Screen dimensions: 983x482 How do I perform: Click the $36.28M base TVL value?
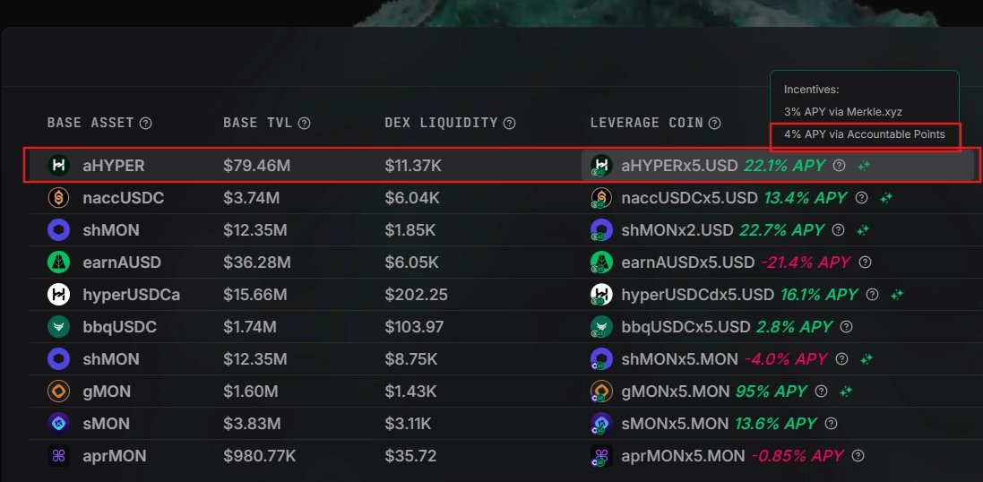(x=257, y=263)
